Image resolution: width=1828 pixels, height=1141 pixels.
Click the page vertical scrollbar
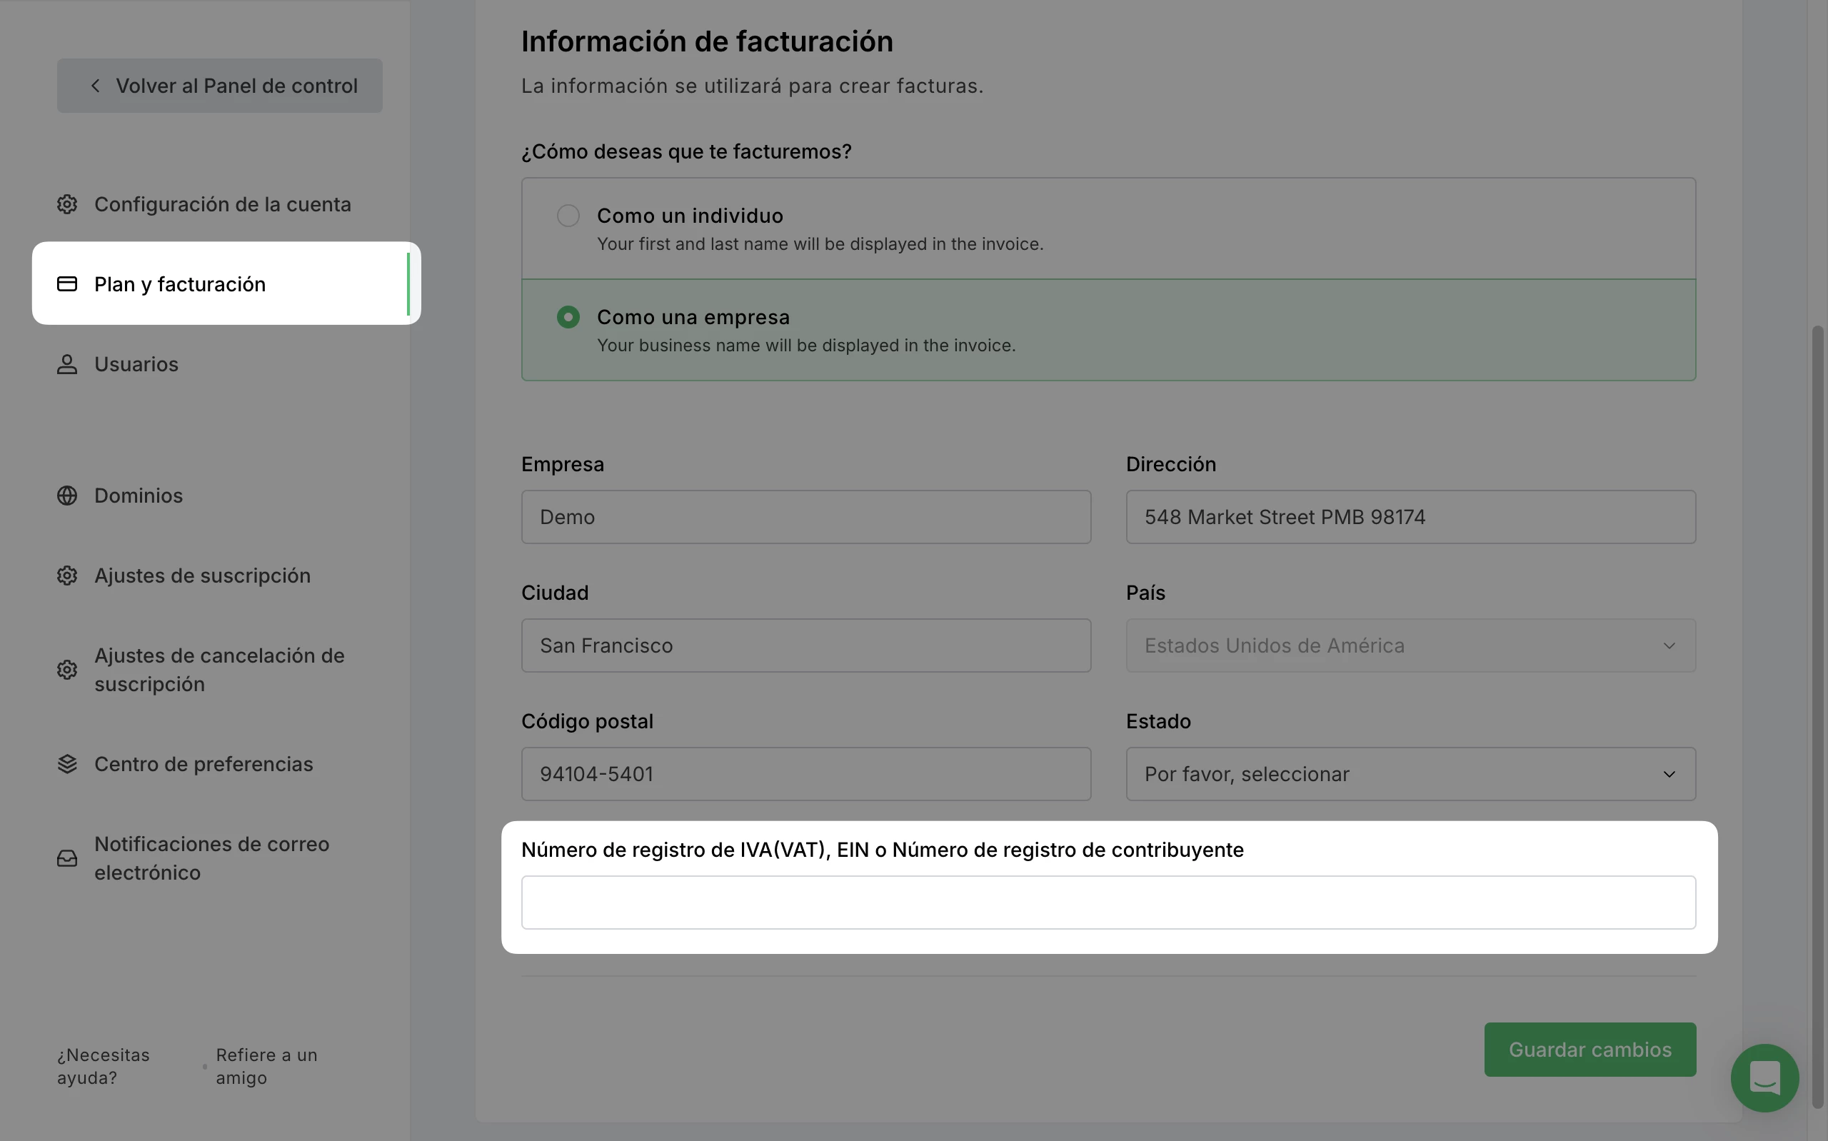(x=1817, y=715)
